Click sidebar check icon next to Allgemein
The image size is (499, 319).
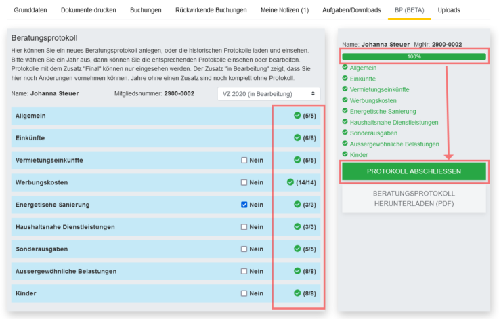345,67
